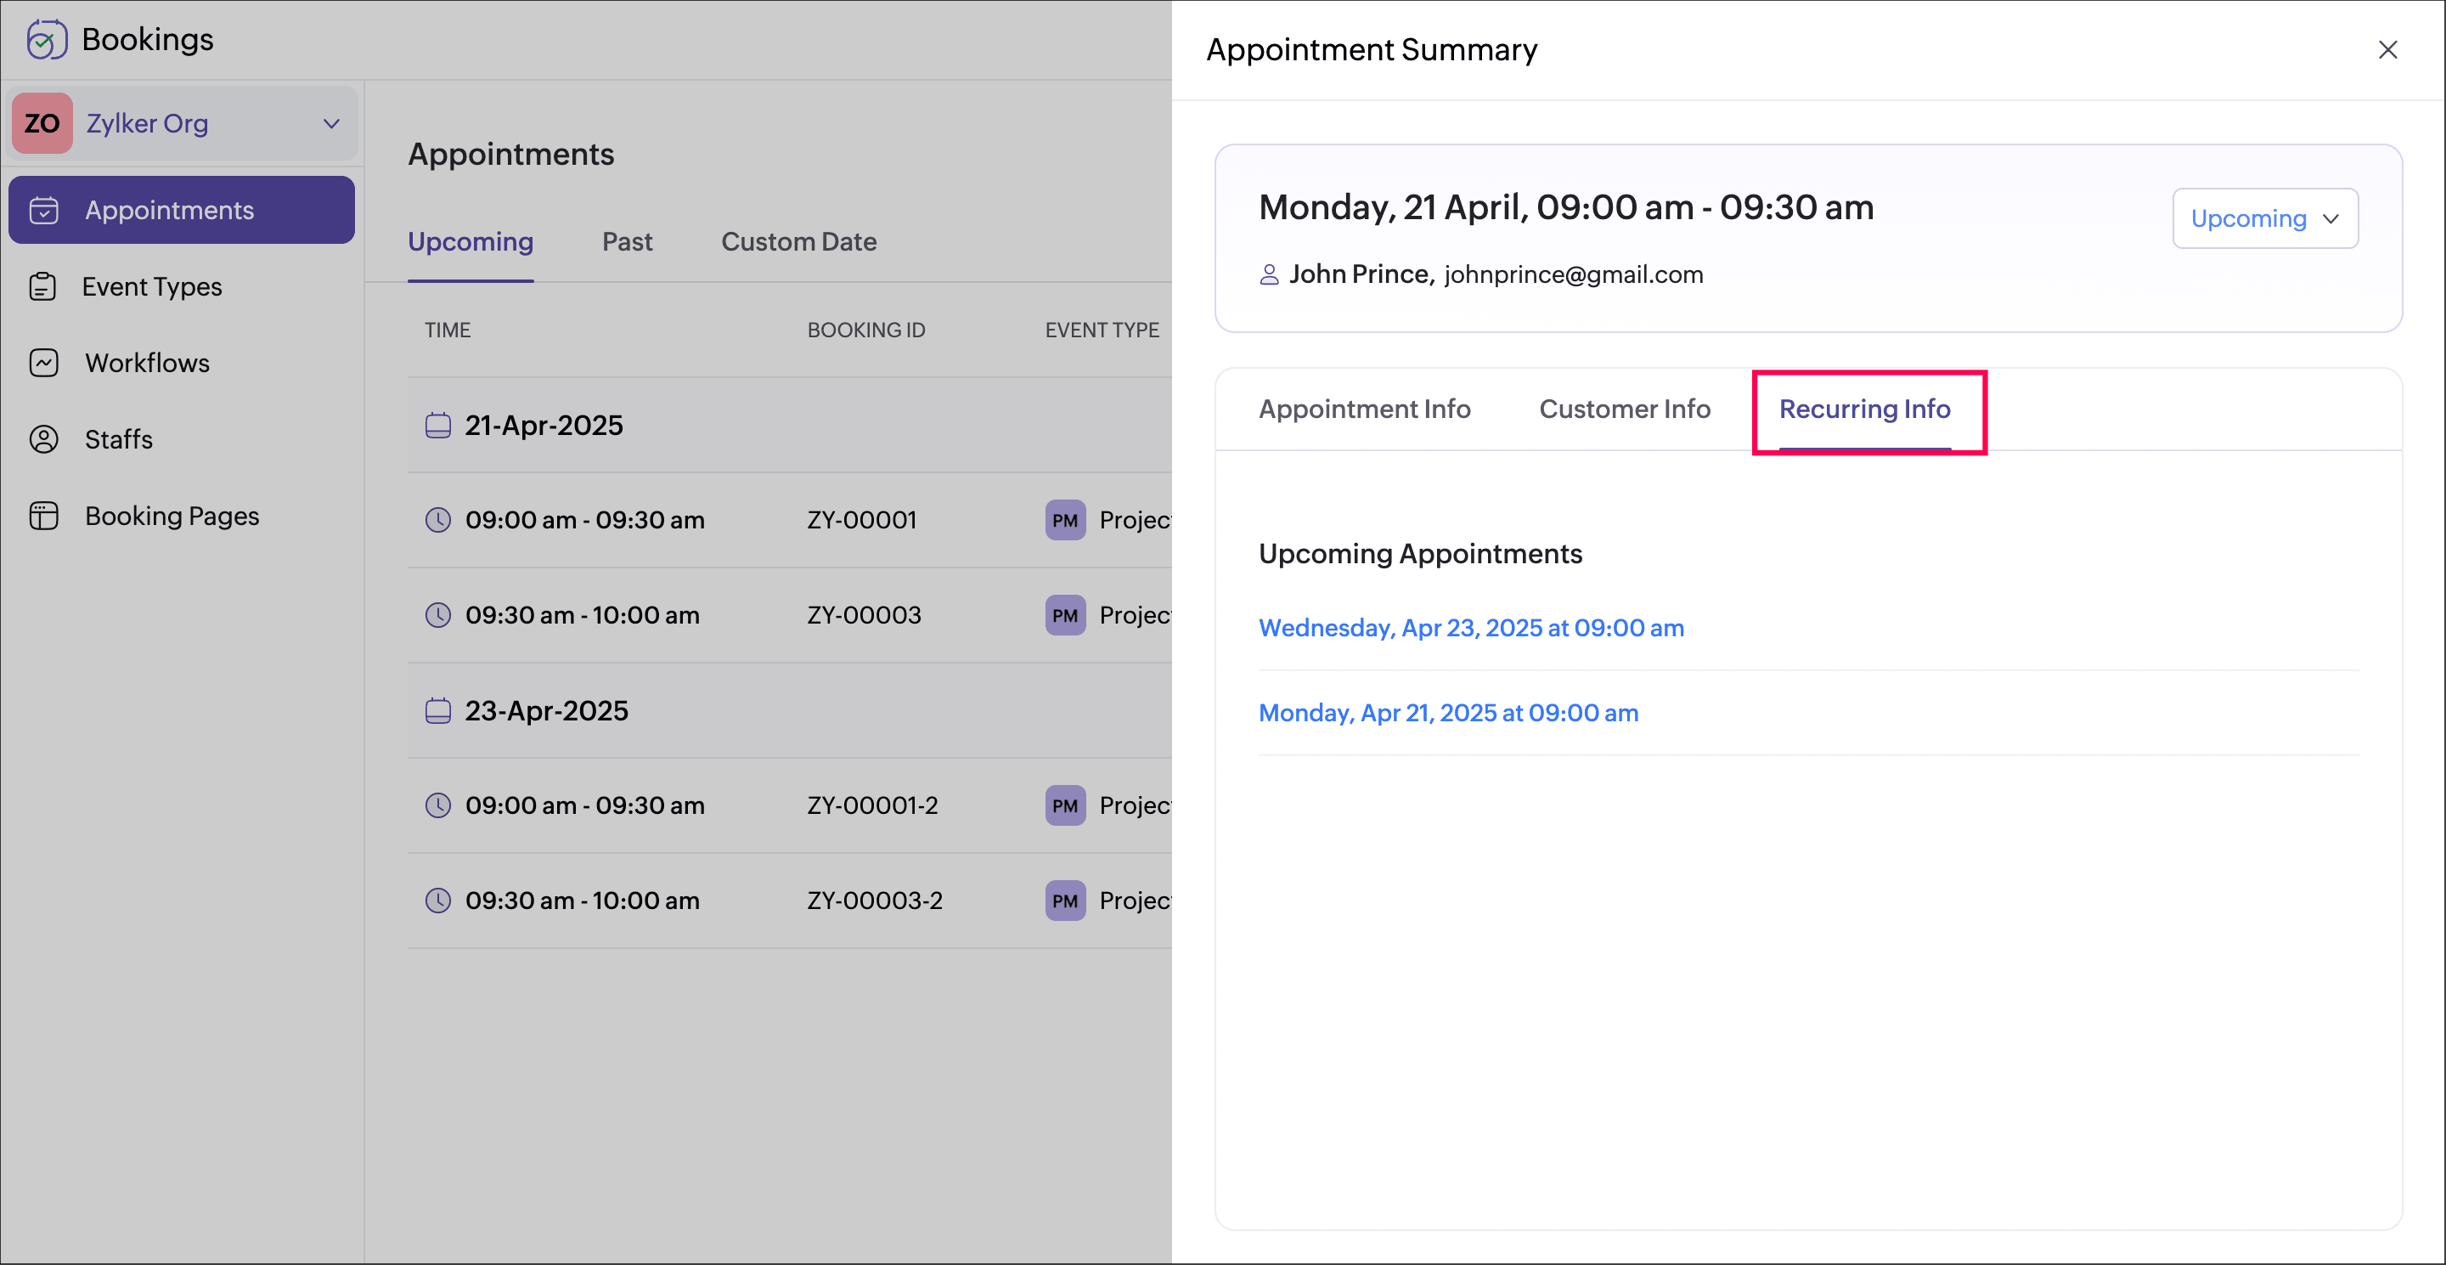This screenshot has height=1265, width=2446.
Task: Open Wednesday, Apr 23 appointment link
Action: [1470, 628]
